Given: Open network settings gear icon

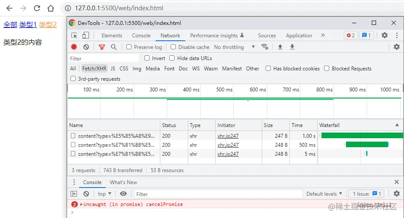Looking at the screenshot, I should (x=397, y=47).
